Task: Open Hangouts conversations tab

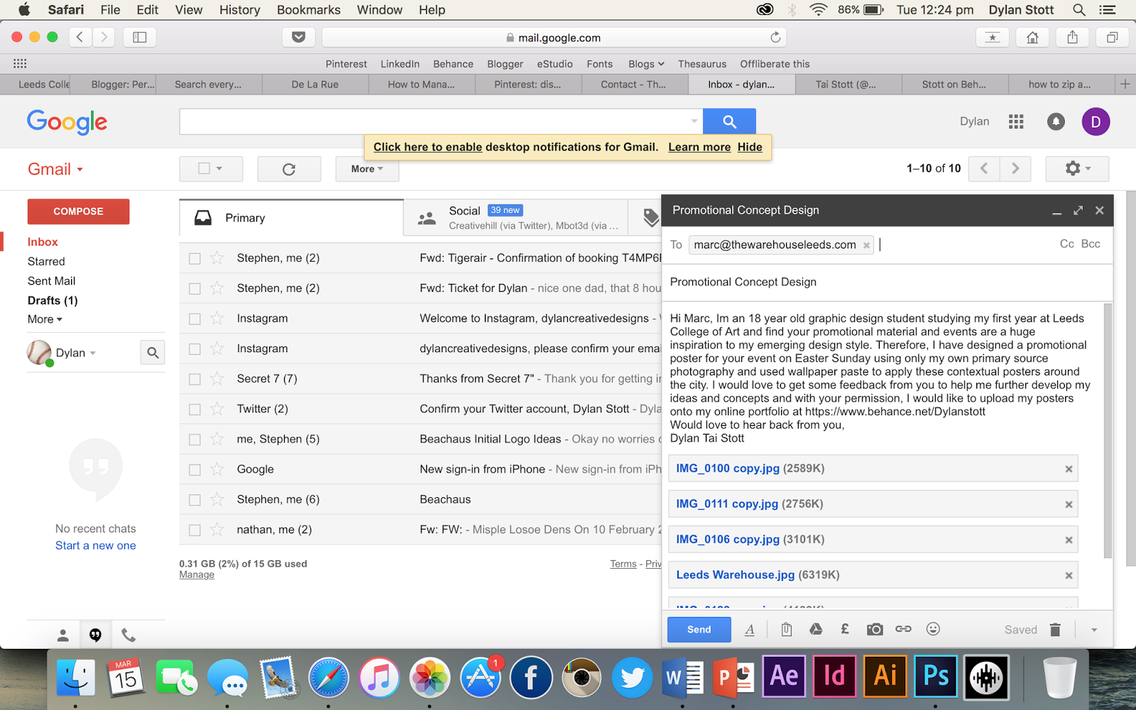Action: pyautogui.click(x=95, y=635)
